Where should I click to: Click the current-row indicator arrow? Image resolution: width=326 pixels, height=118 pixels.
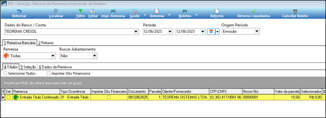3,97
